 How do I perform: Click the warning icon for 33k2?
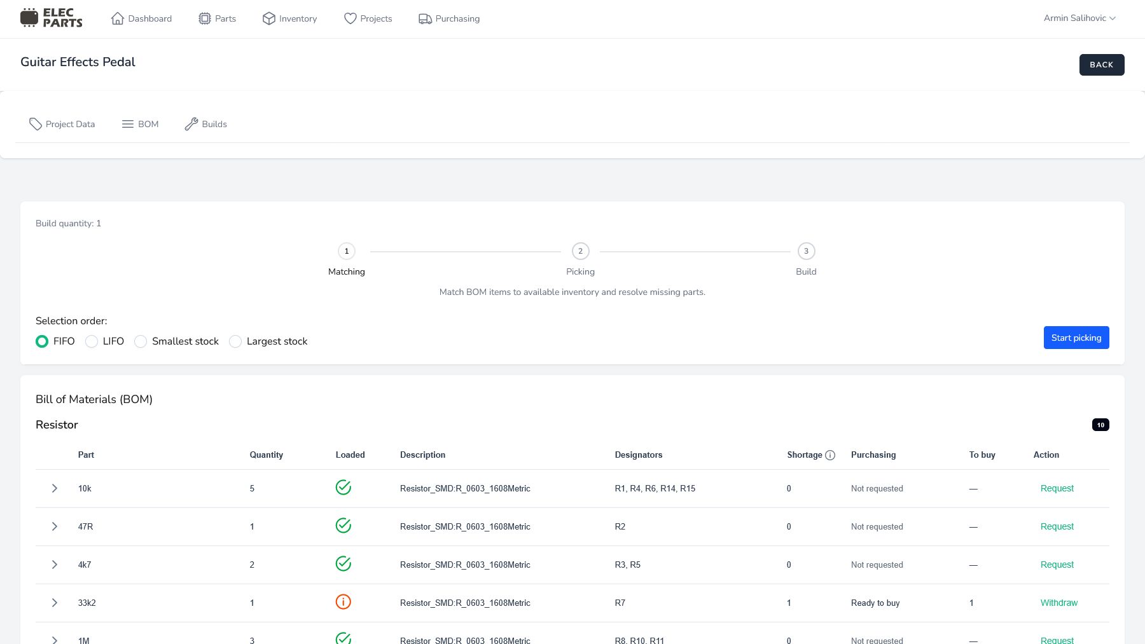(343, 602)
